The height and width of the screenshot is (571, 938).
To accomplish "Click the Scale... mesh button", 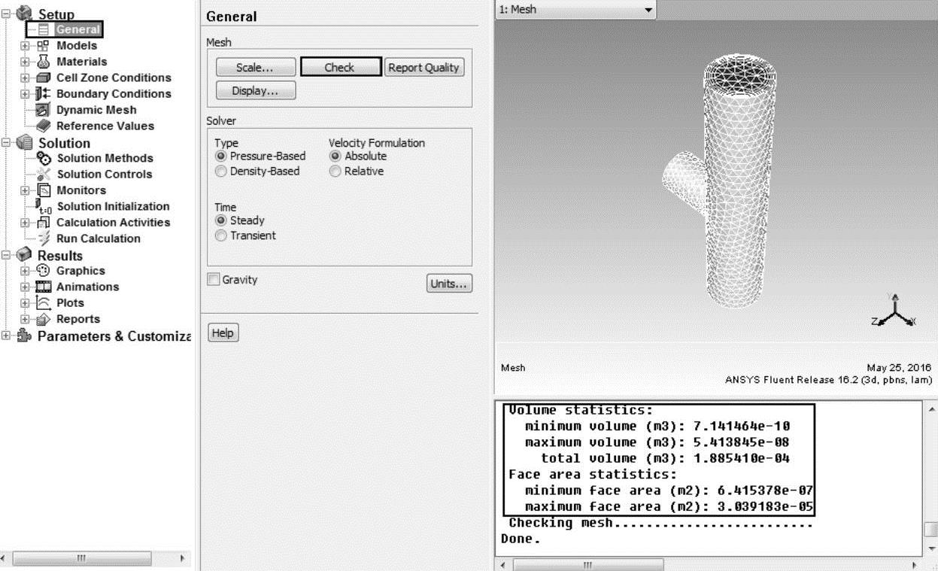I will (256, 67).
